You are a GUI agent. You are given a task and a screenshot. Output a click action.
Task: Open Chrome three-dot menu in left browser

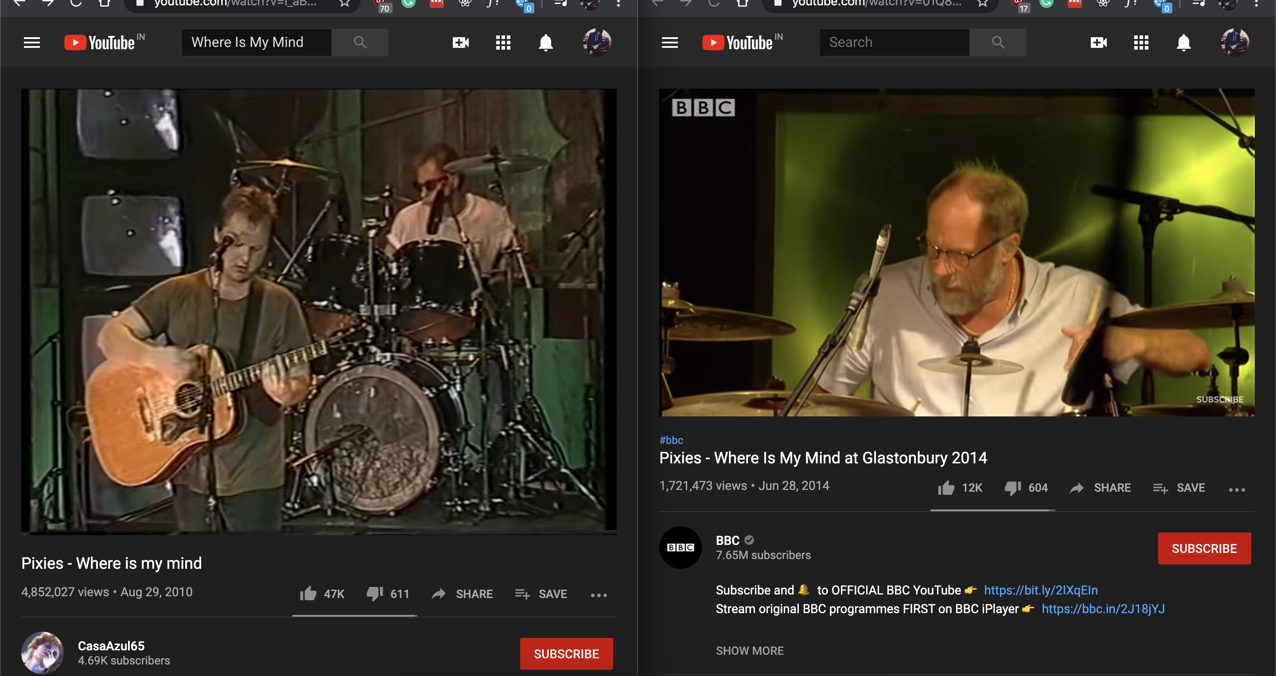click(x=618, y=4)
